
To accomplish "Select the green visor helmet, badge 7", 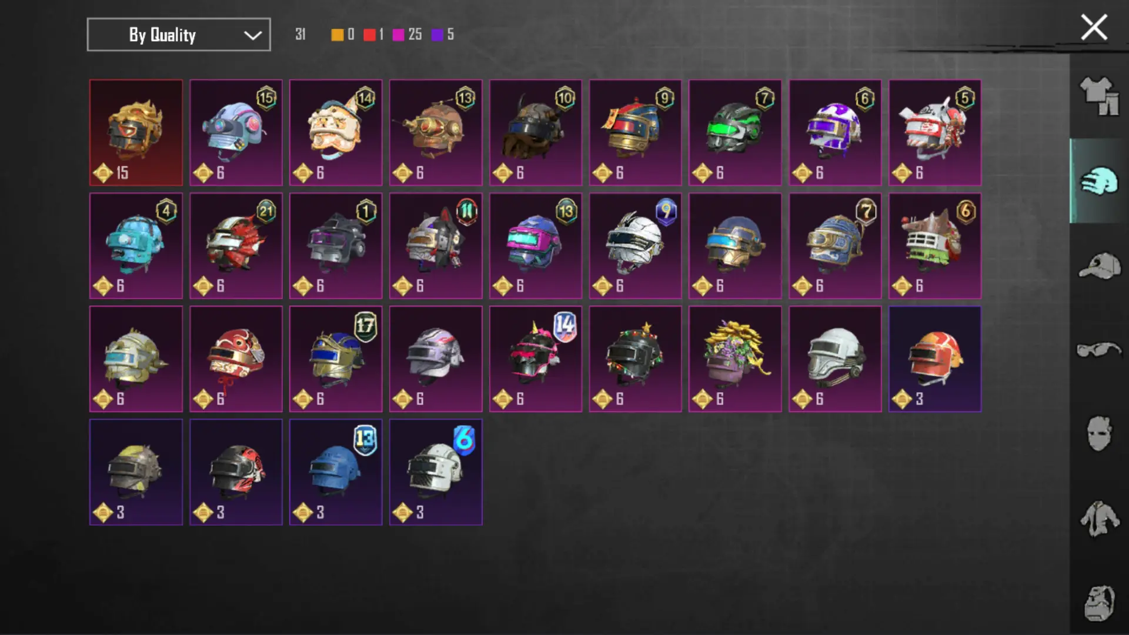I will [735, 133].
